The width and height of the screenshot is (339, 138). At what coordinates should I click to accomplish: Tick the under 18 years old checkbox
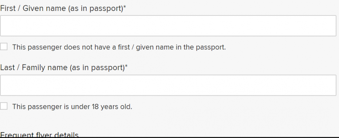click(3, 106)
